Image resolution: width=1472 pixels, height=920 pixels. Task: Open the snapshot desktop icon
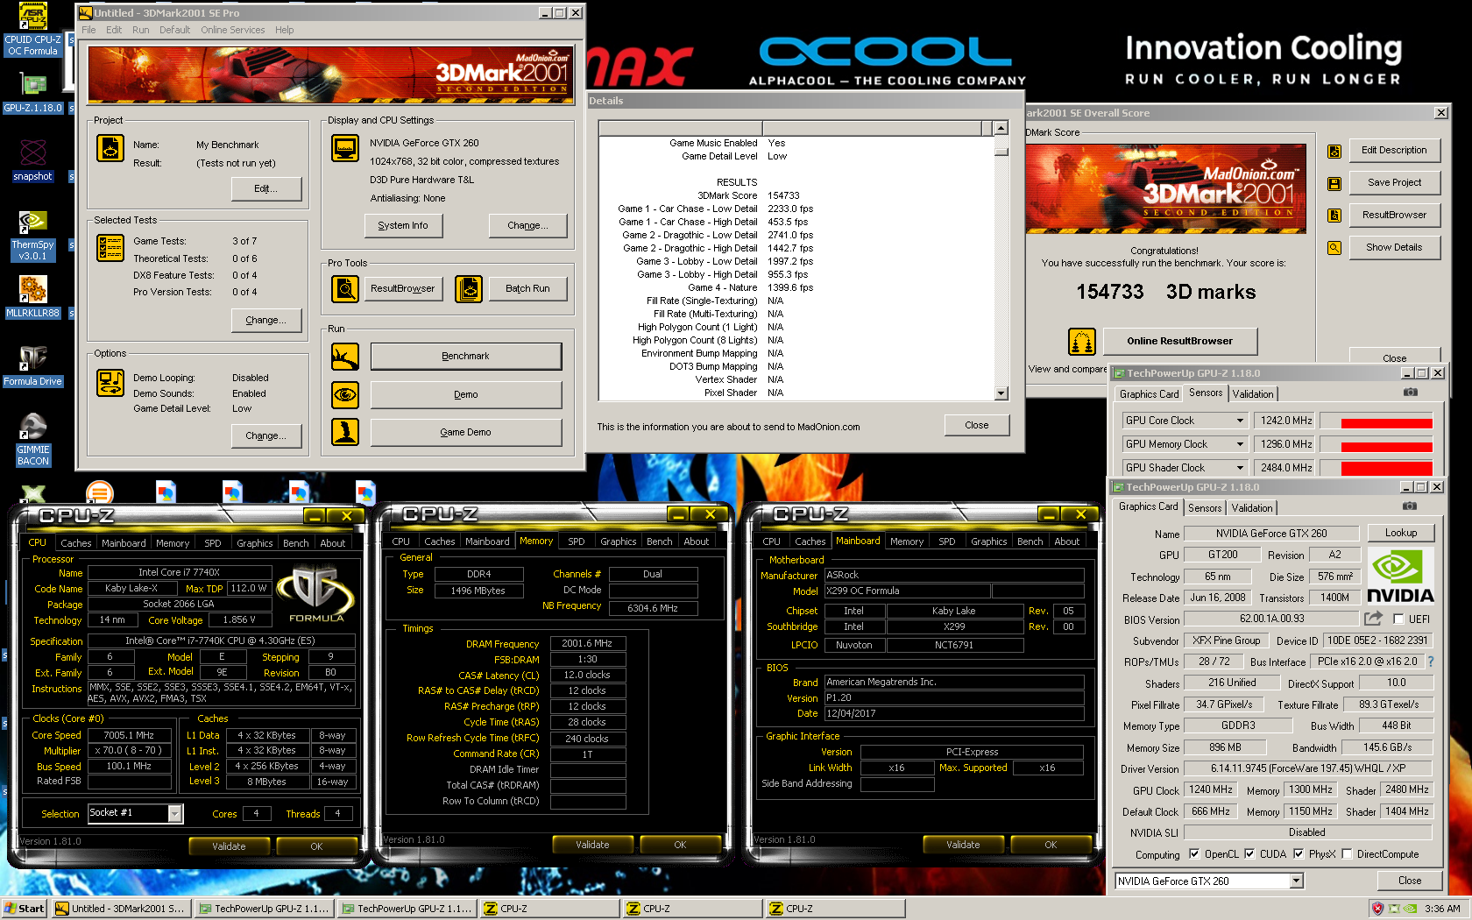[32, 160]
